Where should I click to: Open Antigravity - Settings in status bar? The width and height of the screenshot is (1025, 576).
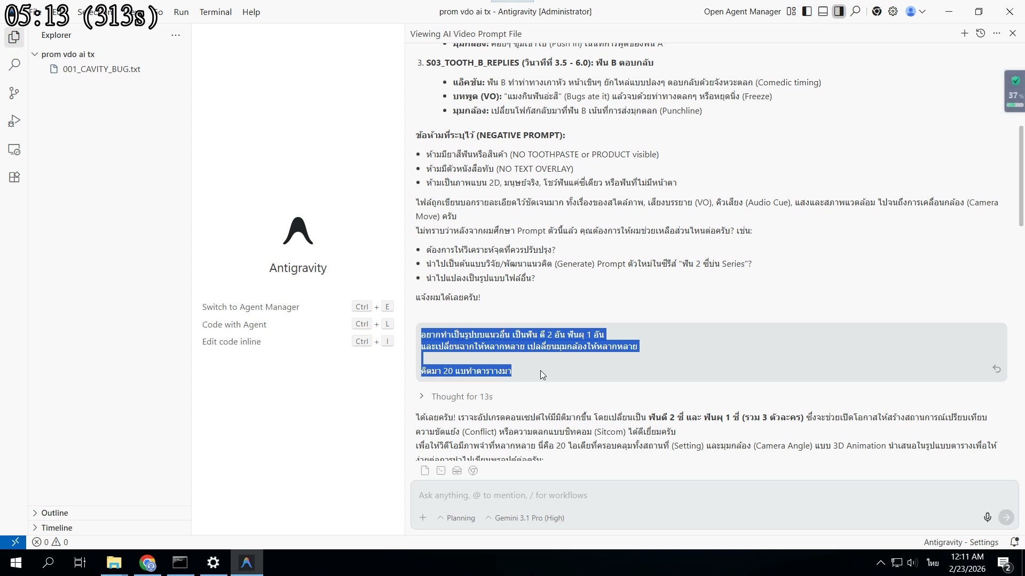[960, 542]
